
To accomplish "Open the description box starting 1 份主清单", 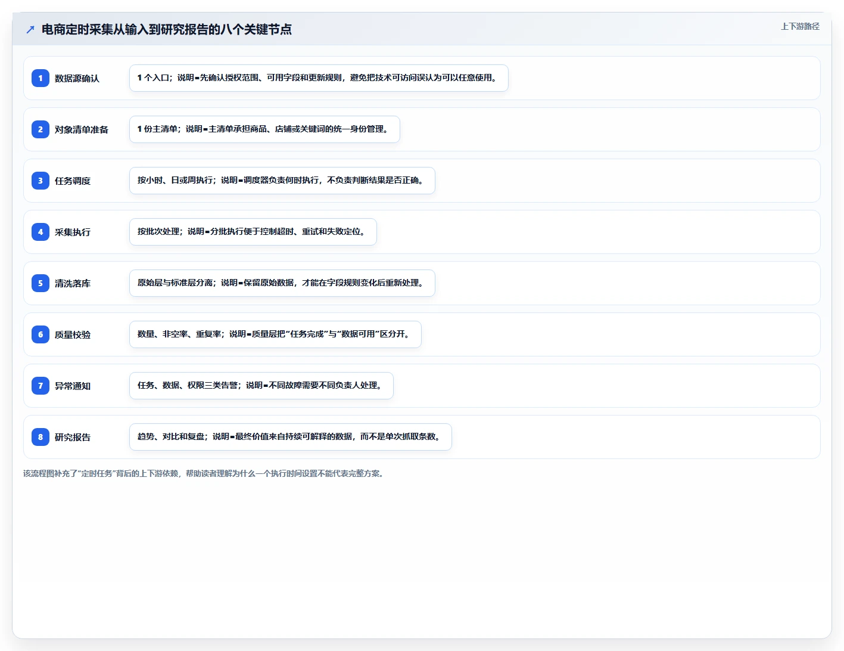I will coord(264,129).
